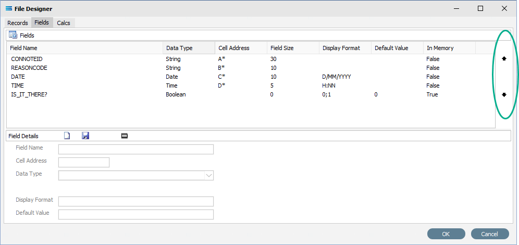Click the File Designer title bar icon
Viewport: 519px width, 245px height.
tap(9, 9)
